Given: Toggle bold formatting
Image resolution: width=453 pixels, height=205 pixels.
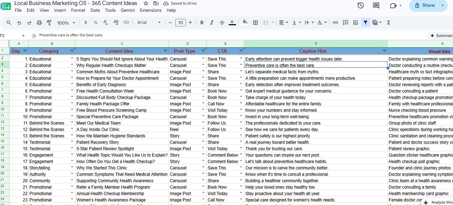Looking at the screenshot, I should tap(202, 22).
